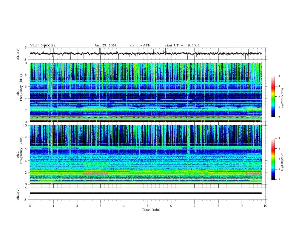The image size is (299, 231).
Task: Click the "VLF Spectra" title text
Action: 43,45
